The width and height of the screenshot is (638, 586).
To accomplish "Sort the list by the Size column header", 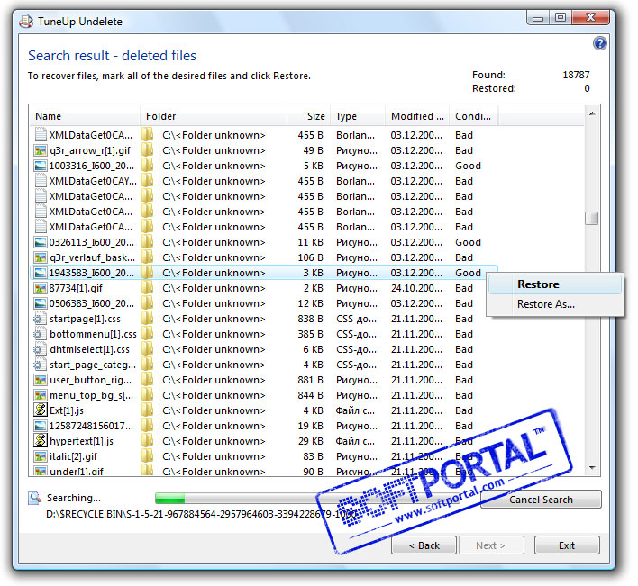I will tap(309, 116).
